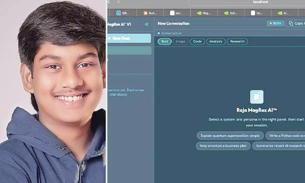Click the Reg tab green favicon

tap(199, 13)
